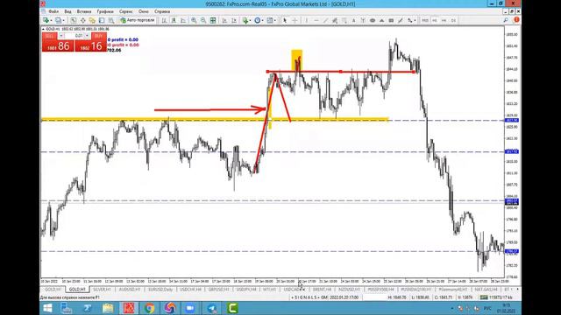Open the New Chart toolbar button

click(46, 20)
